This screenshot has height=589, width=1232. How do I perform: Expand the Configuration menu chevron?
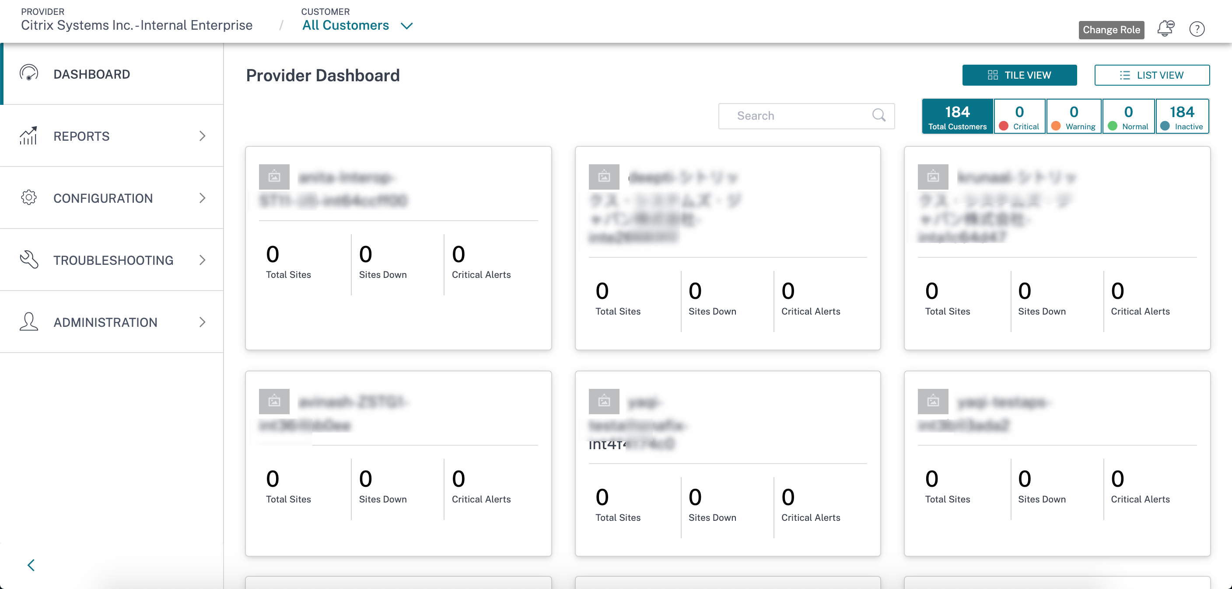pyautogui.click(x=202, y=198)
